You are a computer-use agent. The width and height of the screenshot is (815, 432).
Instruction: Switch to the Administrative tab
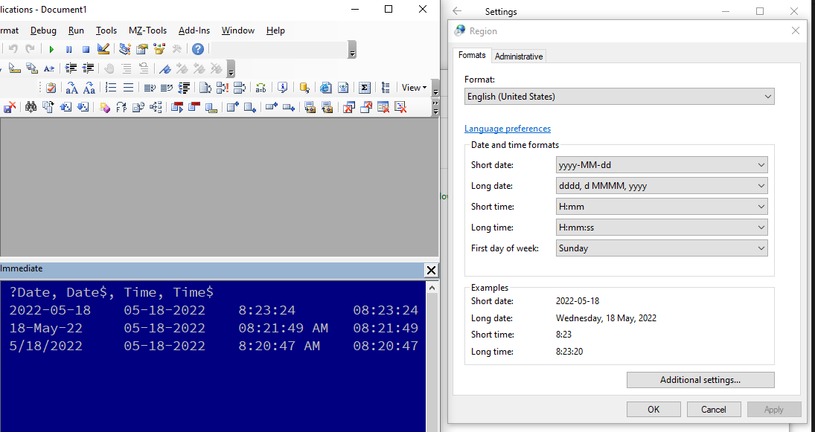coord(519,55)
